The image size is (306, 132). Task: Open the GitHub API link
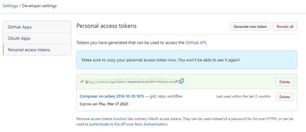point(196,43)
